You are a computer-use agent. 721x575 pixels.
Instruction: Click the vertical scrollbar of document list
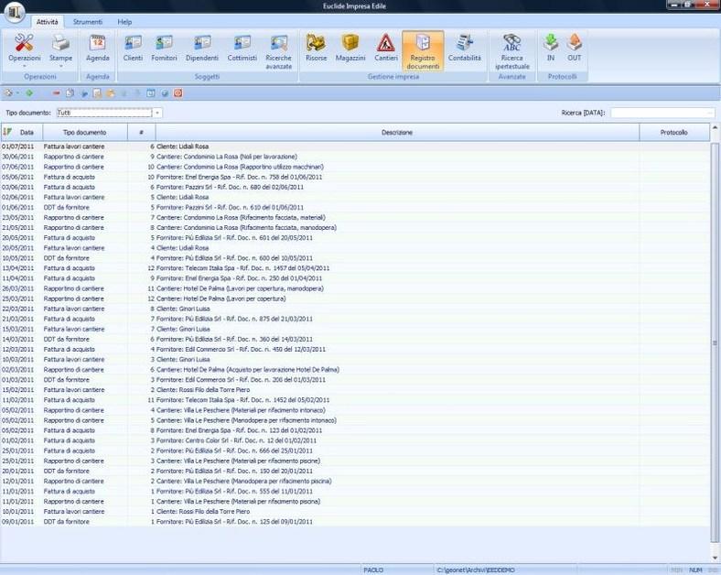click(x=715, y=342)
